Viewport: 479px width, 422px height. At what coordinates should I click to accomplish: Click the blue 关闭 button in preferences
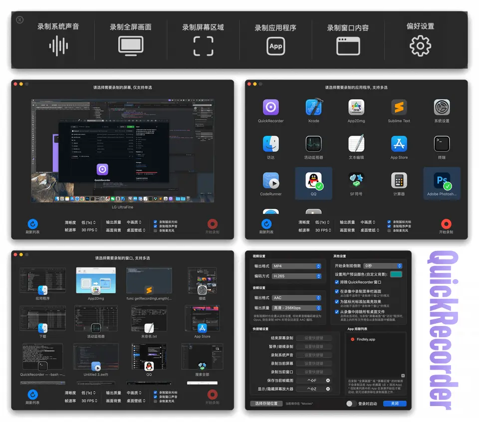pos(394,404)
